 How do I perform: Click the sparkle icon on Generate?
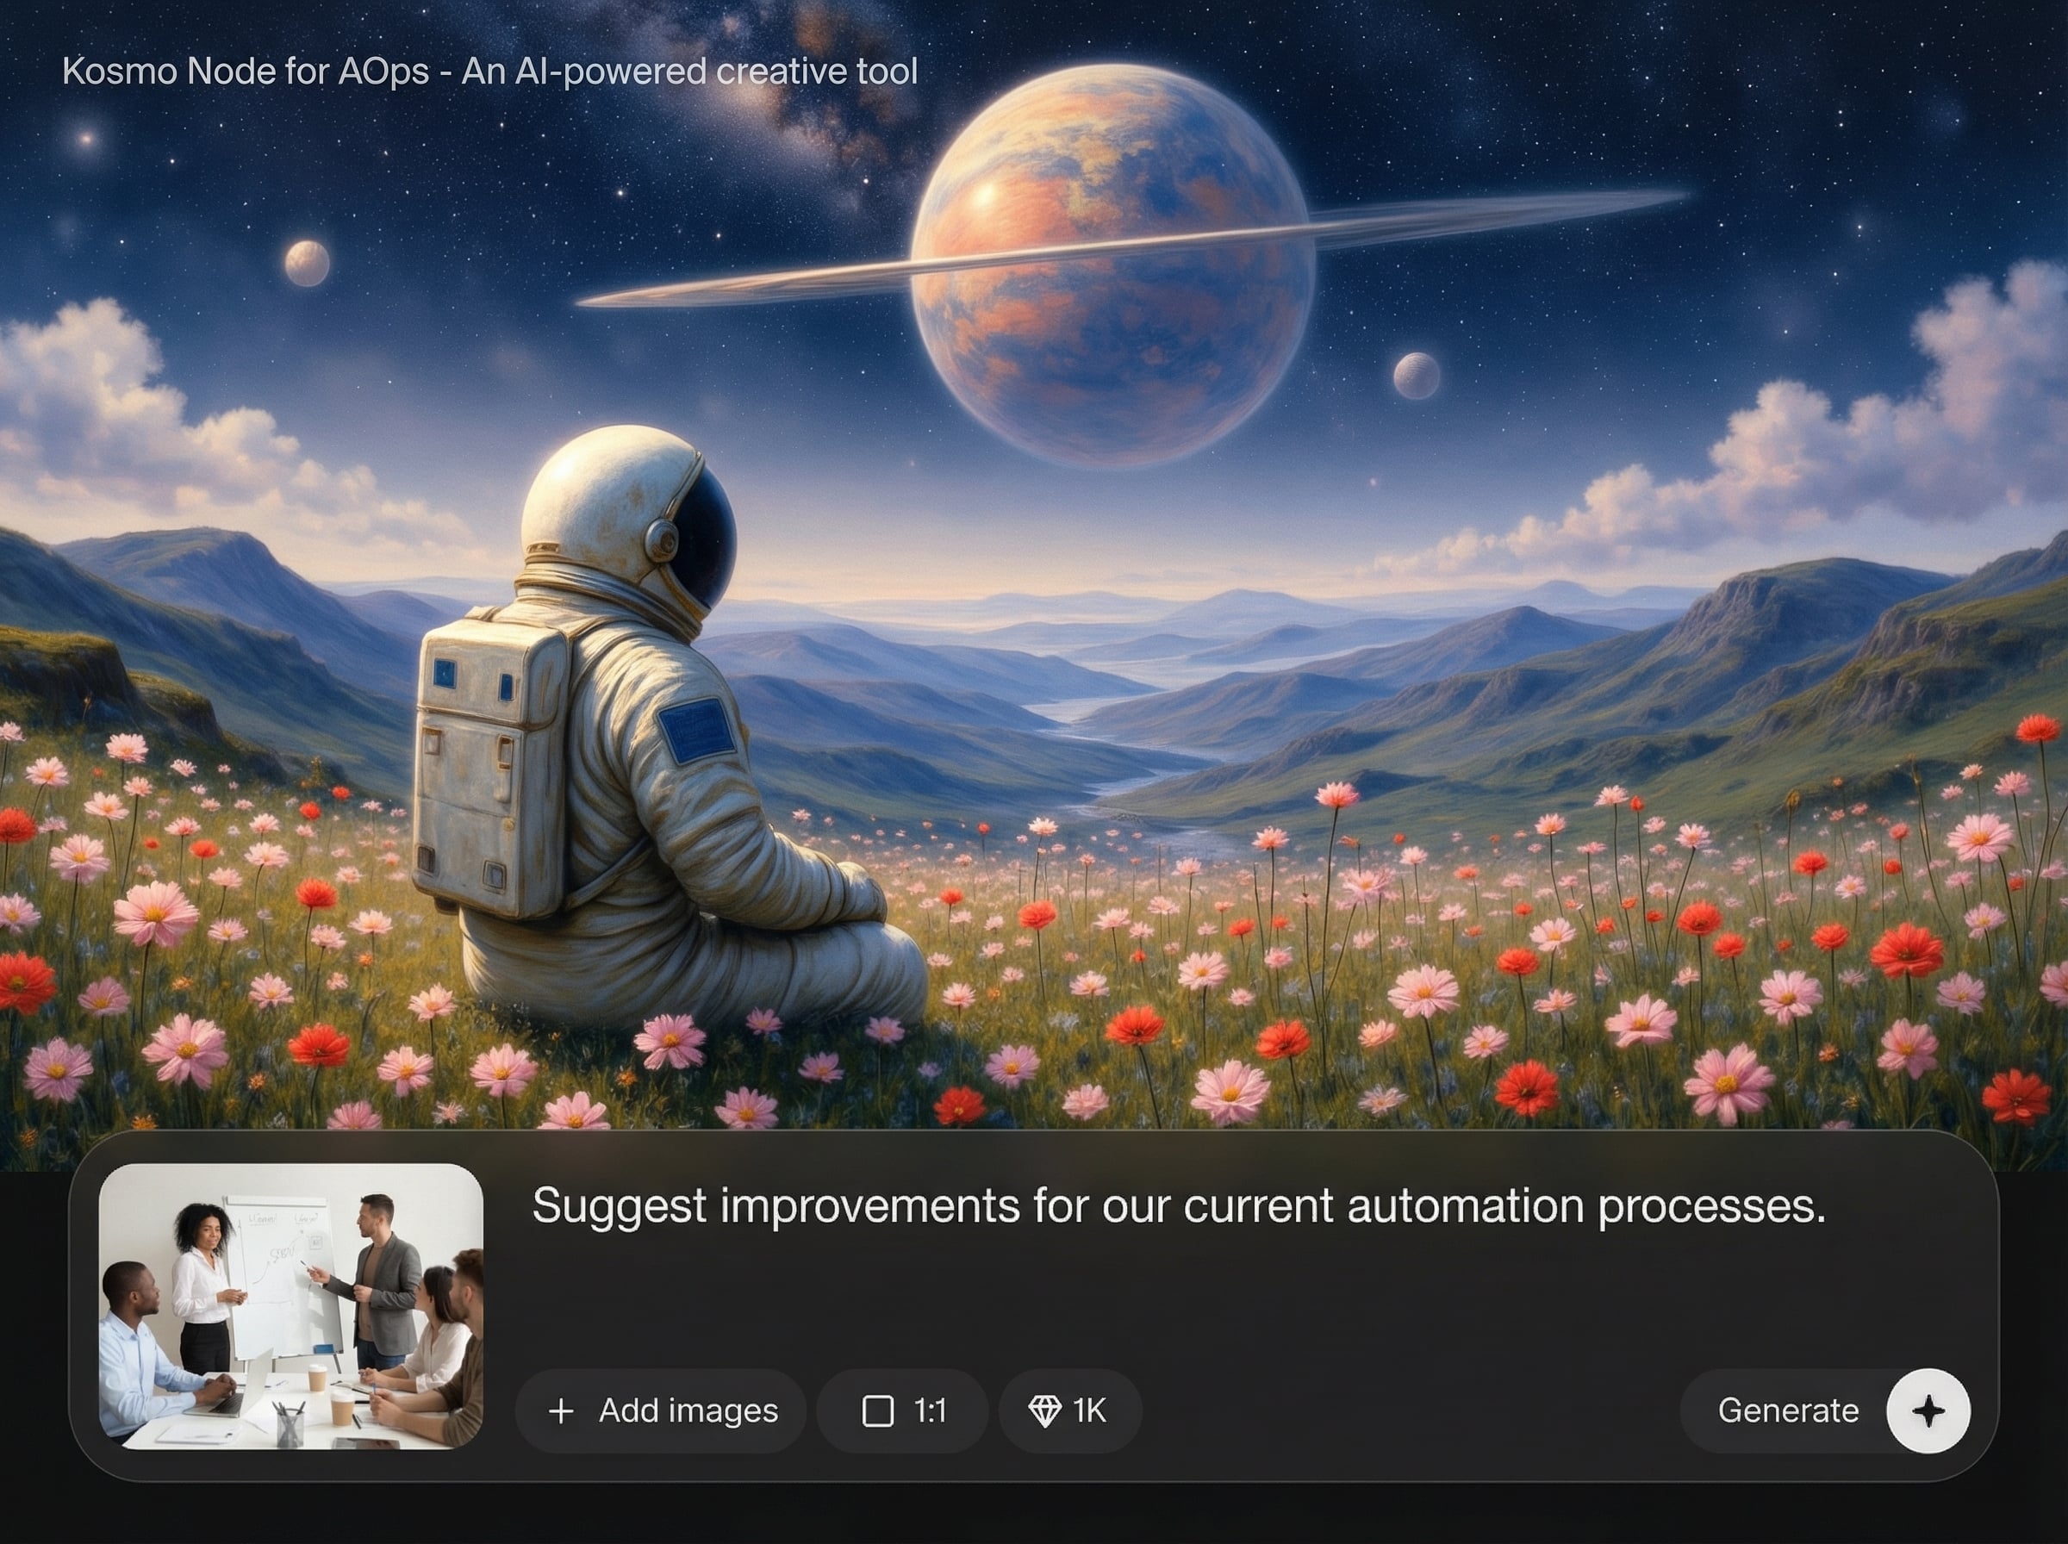click(1928, 1410)
